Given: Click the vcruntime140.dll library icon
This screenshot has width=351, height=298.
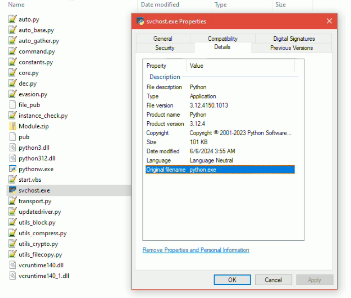Looking at the screenshot, I should (13, 265).
